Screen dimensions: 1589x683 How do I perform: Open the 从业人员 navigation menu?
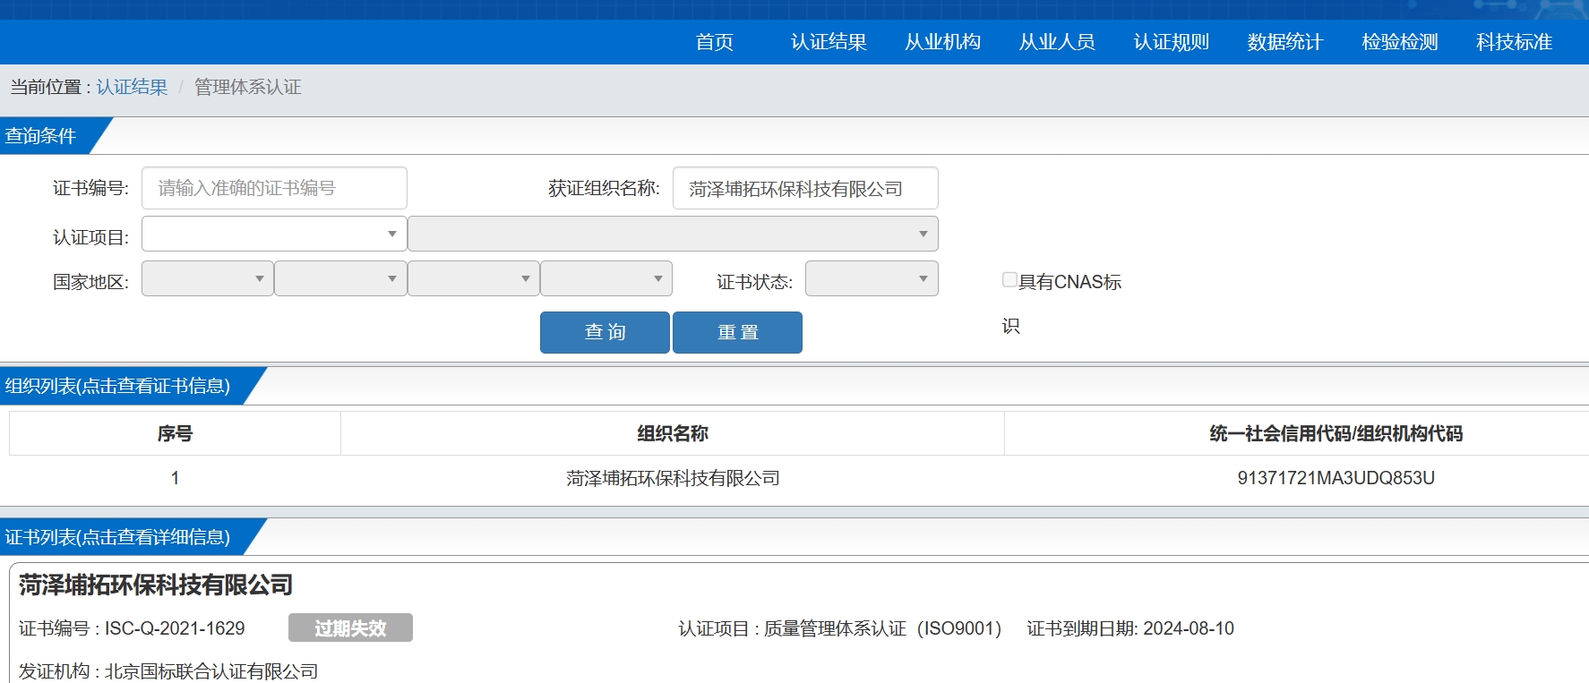click(x=1057, y=42)
